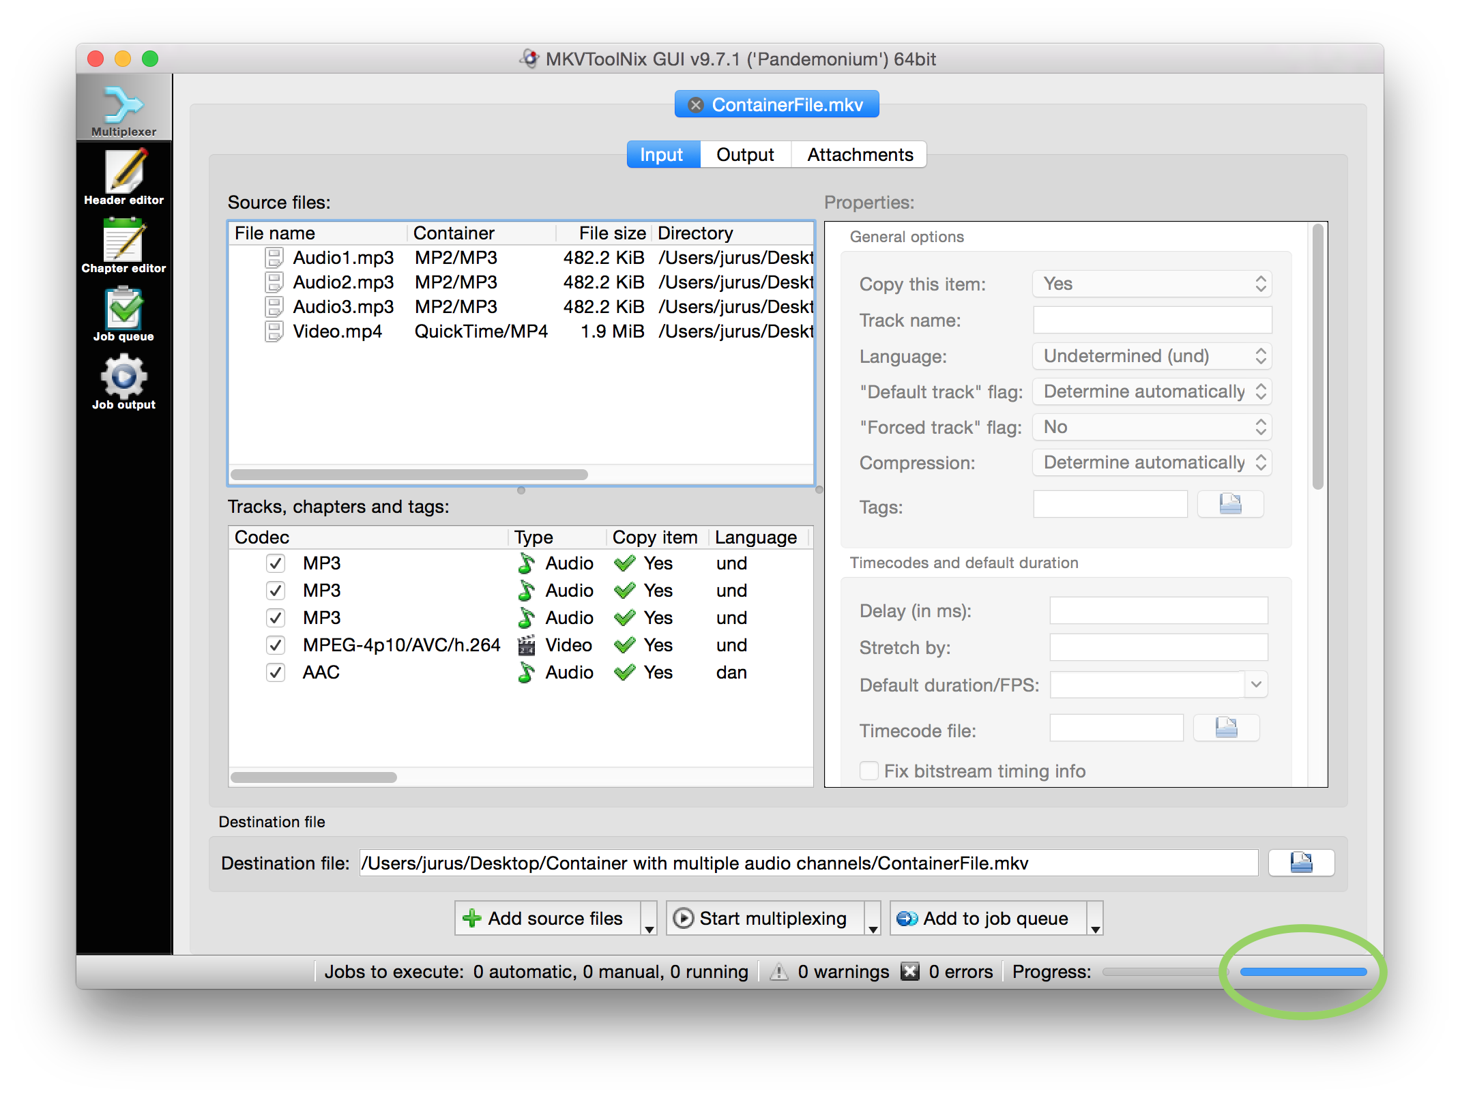Open the Copy this item dropdown
Screen dimensions: 1460x1098
pyautogui.click(x=1152, y=284)
